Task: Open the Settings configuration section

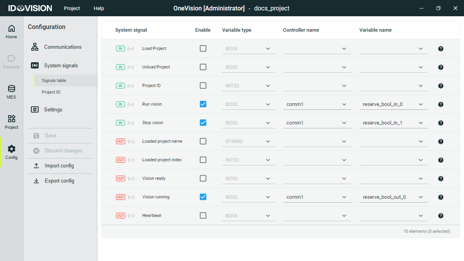Action: pyautogui.click(x=53, y=110)
